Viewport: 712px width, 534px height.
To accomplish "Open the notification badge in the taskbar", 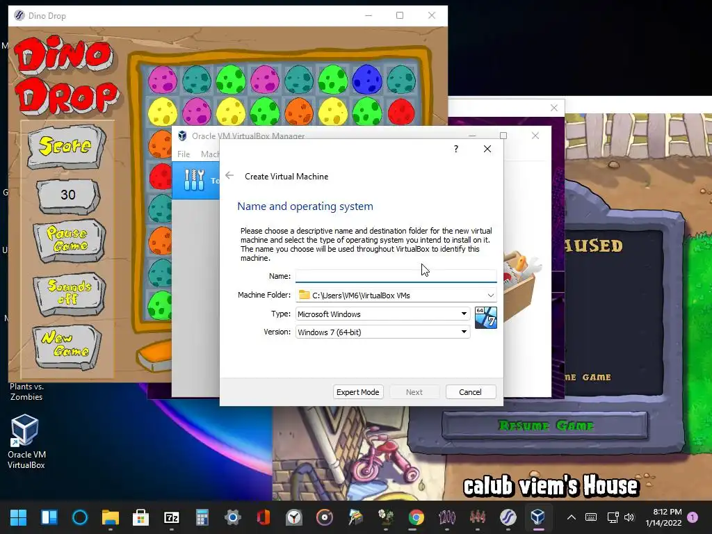I will [693, 517].
